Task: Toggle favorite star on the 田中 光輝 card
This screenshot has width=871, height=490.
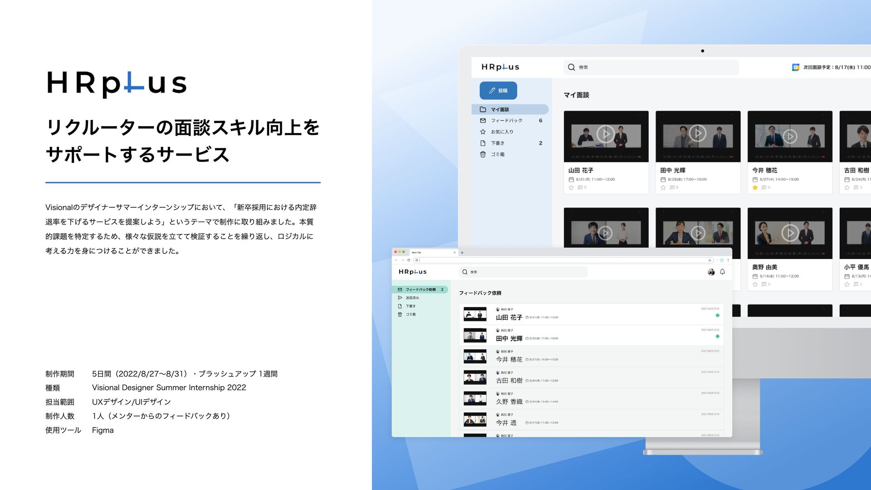Action: tap(663, 187)
